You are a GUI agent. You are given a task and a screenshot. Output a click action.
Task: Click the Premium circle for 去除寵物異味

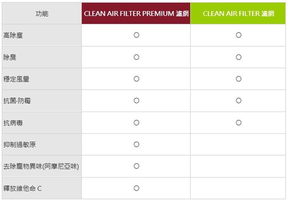[x=136, y=166]
